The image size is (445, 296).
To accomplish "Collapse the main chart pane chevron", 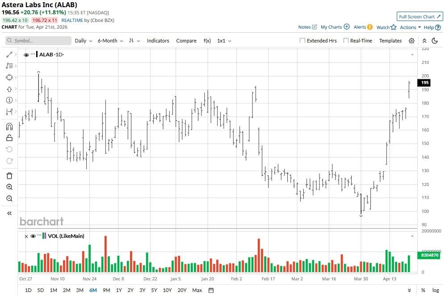I will click(412, 55).
